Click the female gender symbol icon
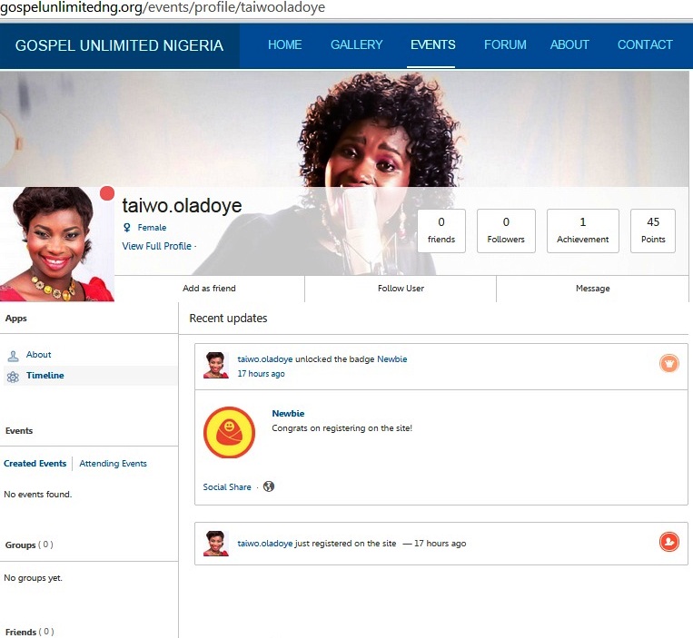Image resolution: width=693 pixels, height=638 pixels. (127, 228)
